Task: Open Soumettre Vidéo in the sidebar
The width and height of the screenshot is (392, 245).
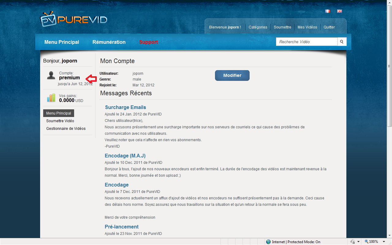Action: [x=60, y=121]
